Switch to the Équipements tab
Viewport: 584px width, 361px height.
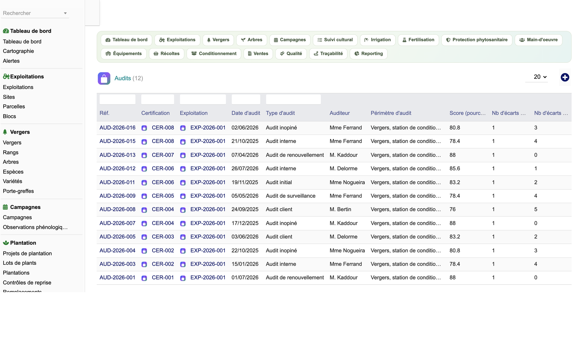[x=124, y=54]
